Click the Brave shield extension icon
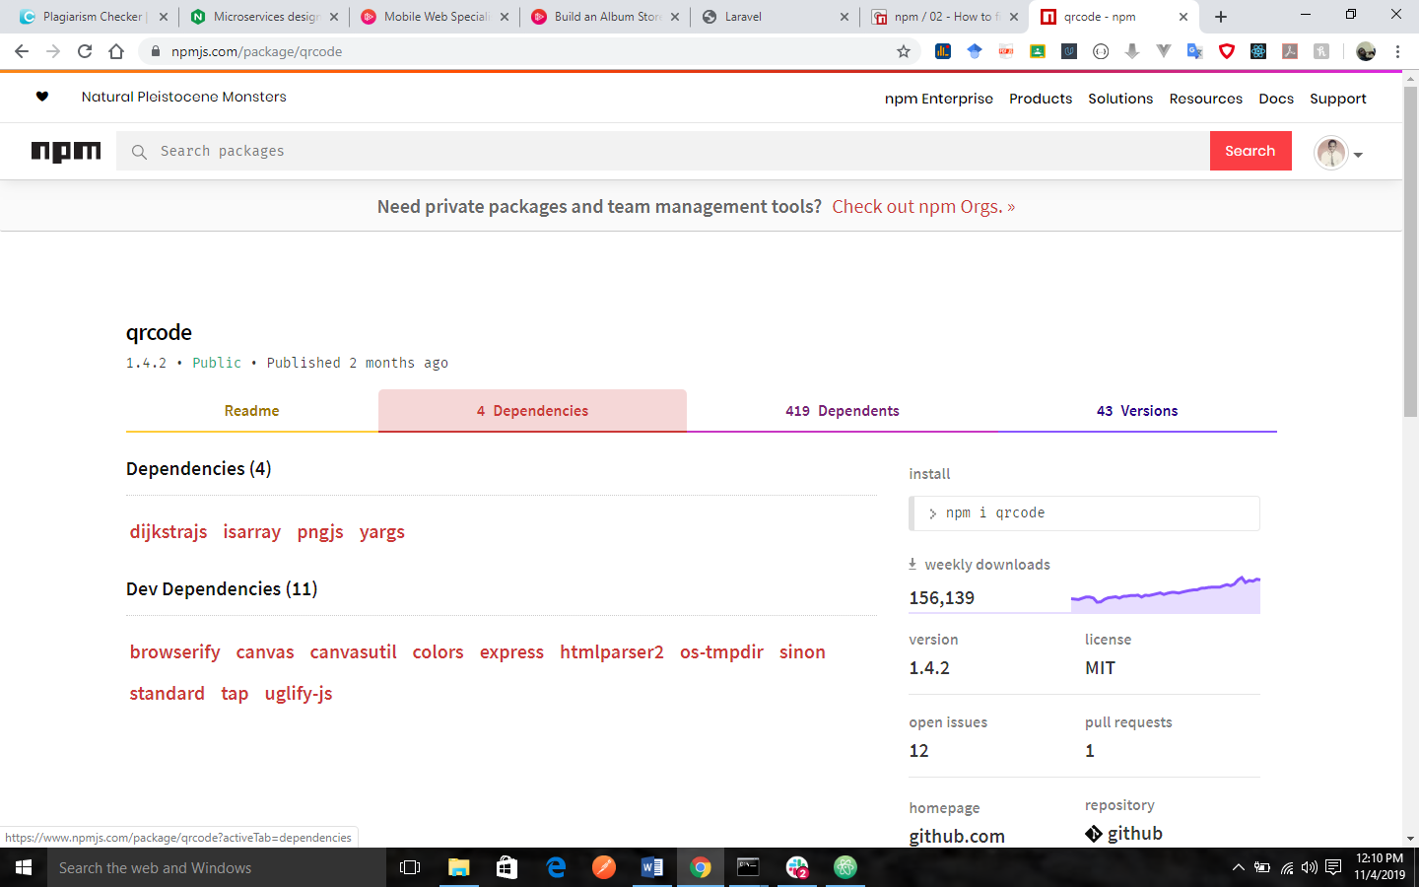Viewport: 1419px width, 887px height. (1227, 51)
